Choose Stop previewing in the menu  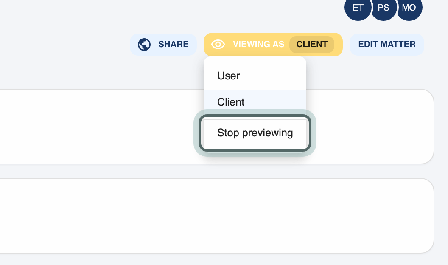(255, 133)
